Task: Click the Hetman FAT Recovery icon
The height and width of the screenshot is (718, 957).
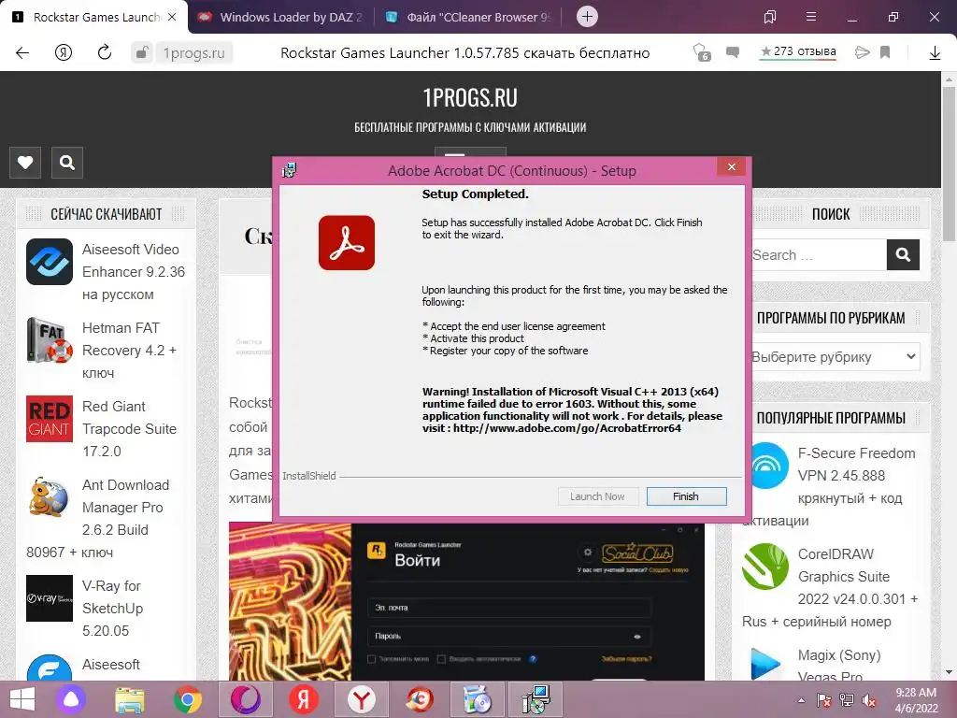Action: coord(50,340)
